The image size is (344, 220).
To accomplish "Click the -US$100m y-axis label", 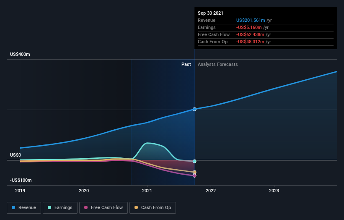I will (x=21, y=181).
